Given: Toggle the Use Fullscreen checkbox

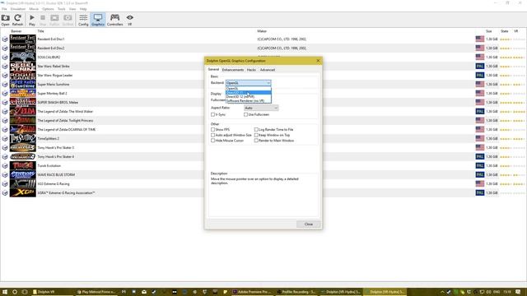Looking at the screenshot, I should click(245, 114).
